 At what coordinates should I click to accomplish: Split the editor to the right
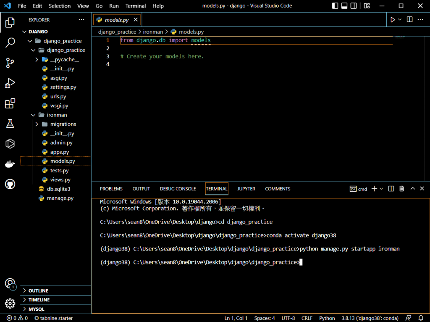click(409, 19)
